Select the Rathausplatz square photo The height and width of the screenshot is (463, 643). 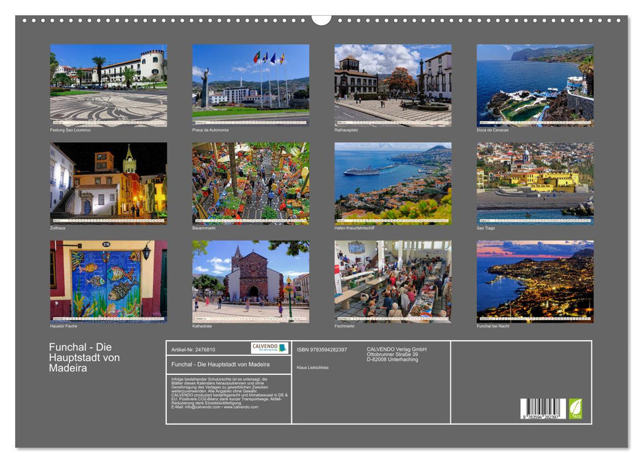393,85
